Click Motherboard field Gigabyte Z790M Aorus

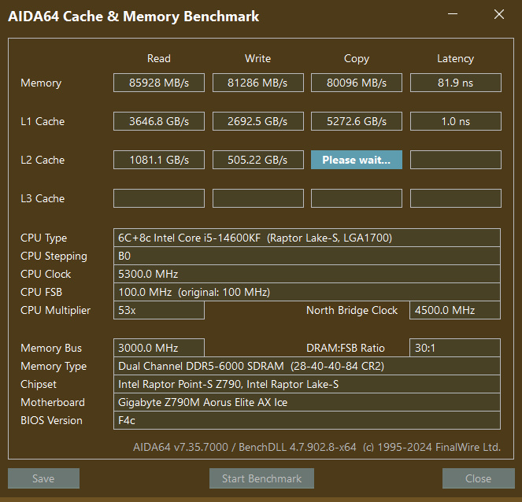[307, 402]
